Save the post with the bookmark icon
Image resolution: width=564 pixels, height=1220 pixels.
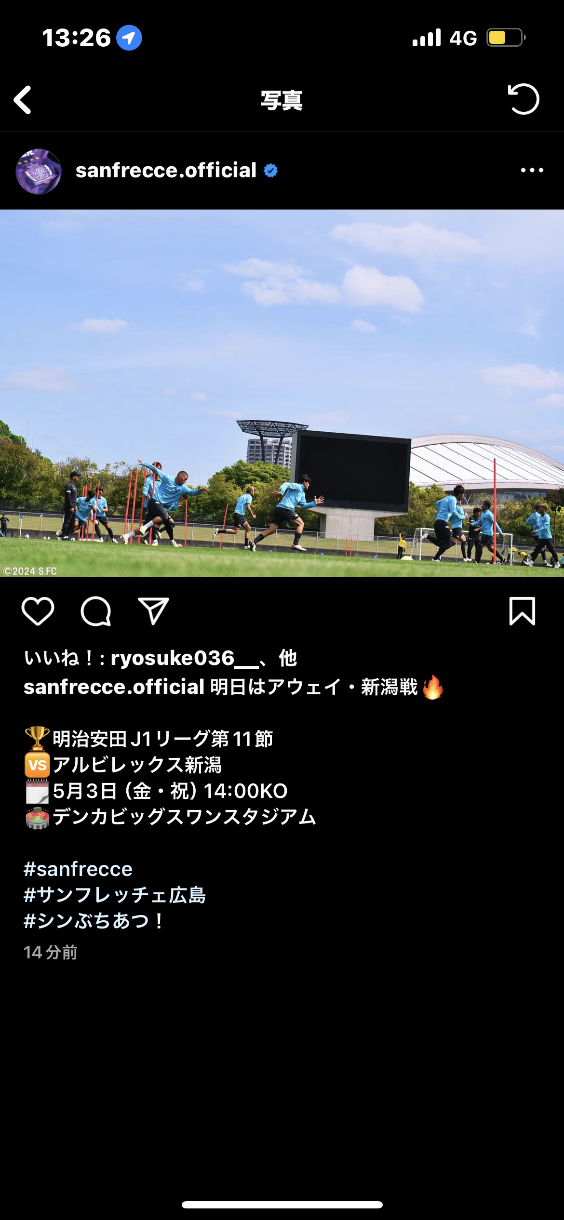click(522, 611)
